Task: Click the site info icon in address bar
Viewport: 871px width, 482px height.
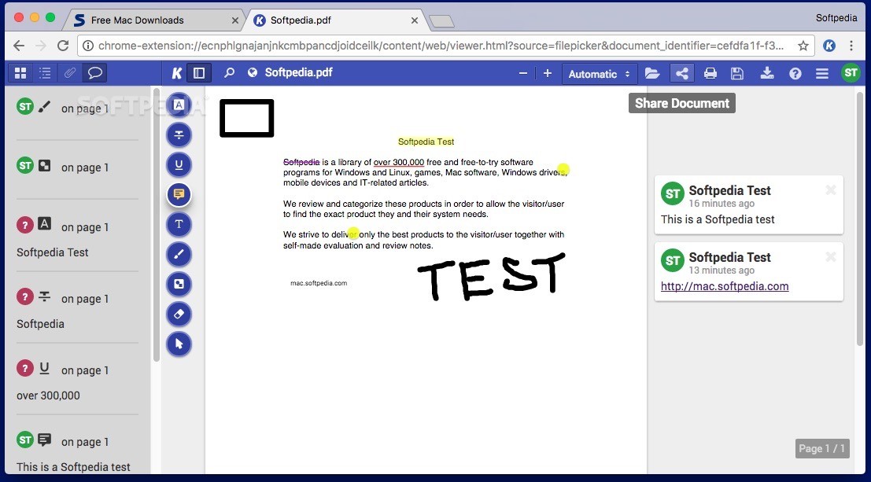Action: point(88,46)
